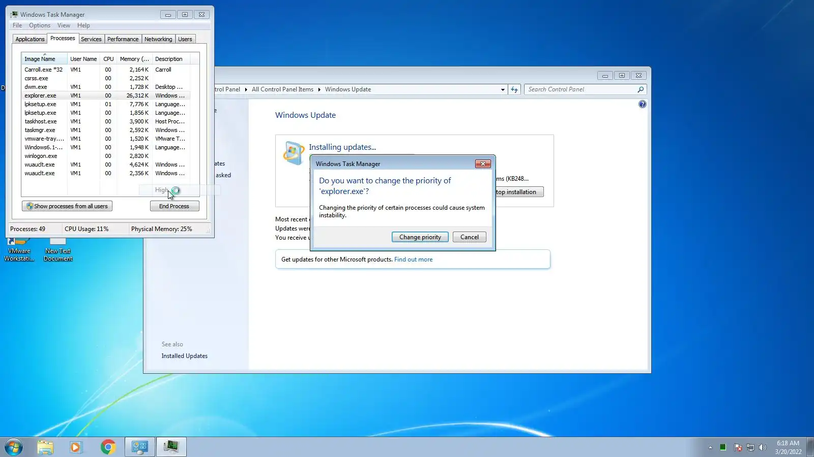Click Windows Update in the breadcrumb
814x457 pixels.
(x=348, y=89)
